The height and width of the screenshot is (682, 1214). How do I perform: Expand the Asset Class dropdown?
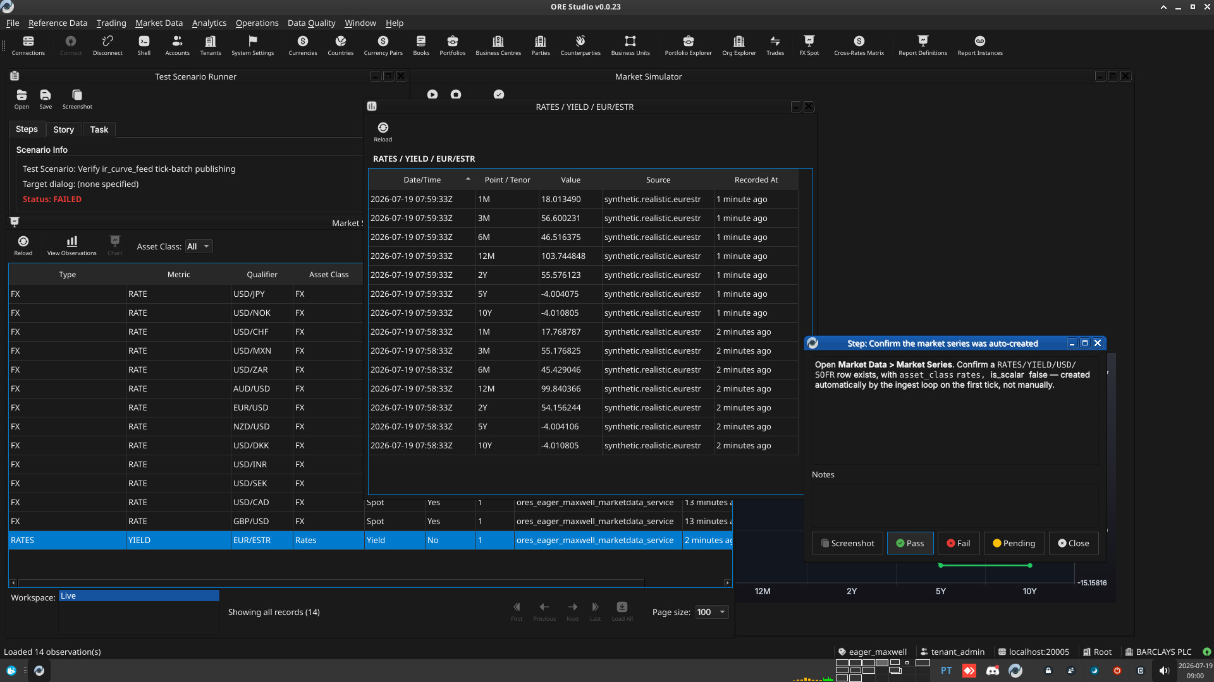(199, 246)
